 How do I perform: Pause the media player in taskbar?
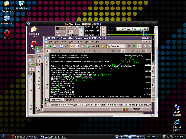coord(130,137)
